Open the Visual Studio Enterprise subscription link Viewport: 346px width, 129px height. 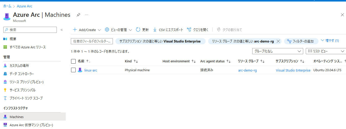(293, 70)
